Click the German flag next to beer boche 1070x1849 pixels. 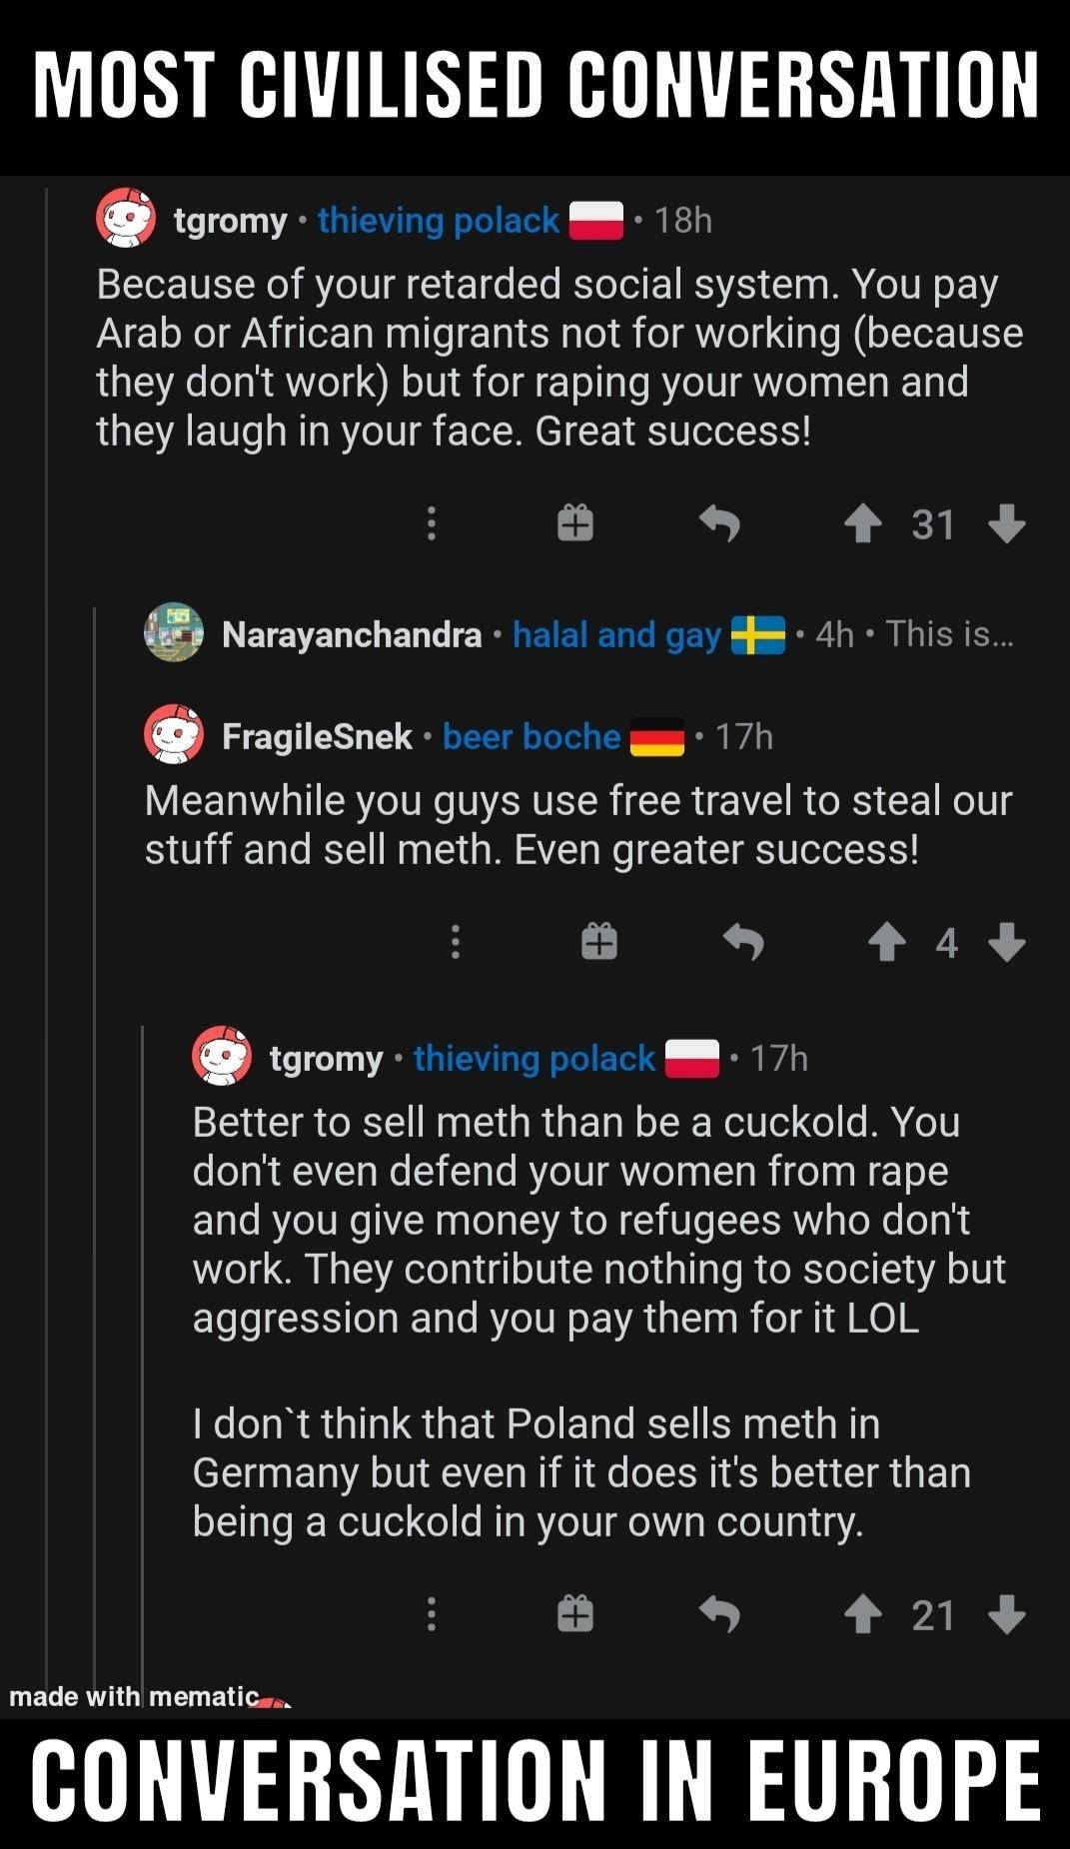coord(659,739)
